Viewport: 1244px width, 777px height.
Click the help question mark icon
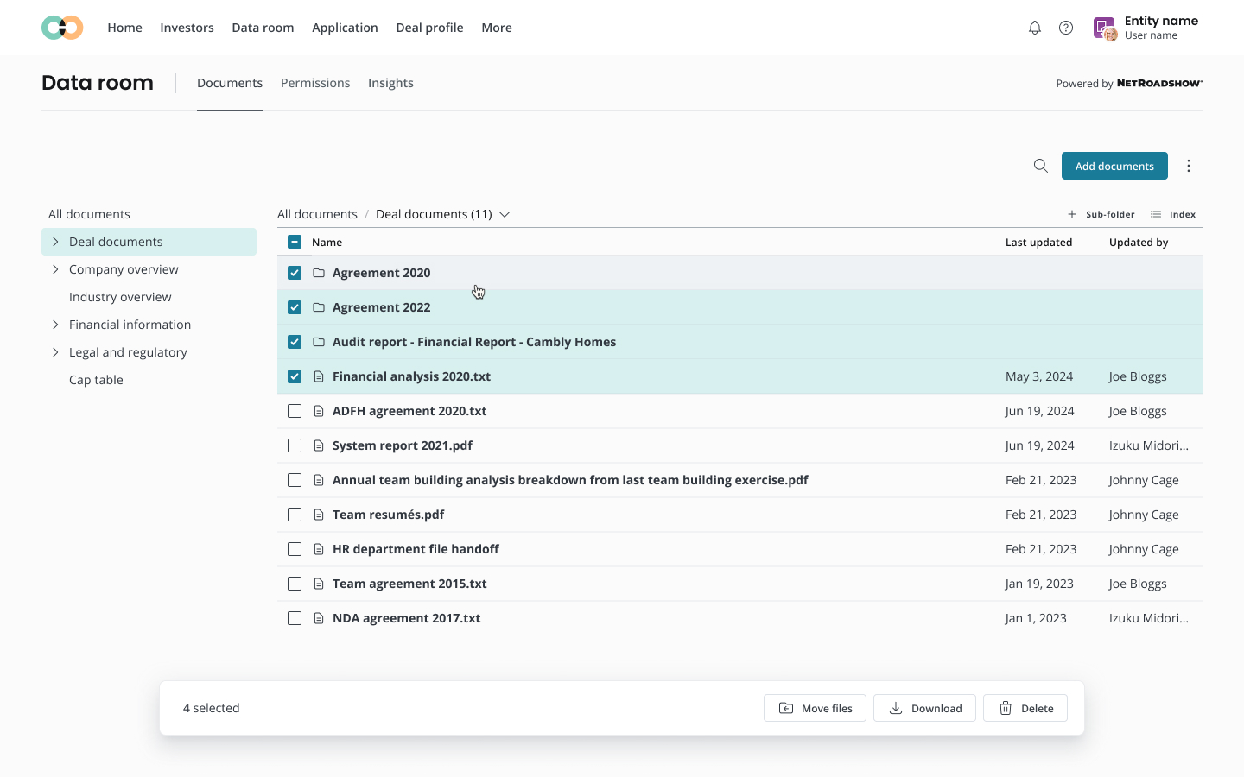pos(1066,28)
